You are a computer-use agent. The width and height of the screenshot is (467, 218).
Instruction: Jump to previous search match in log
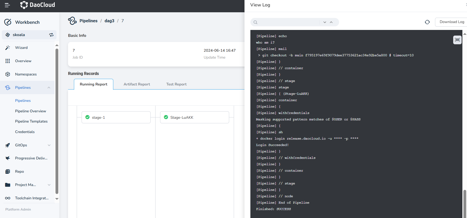(x=331, y=22)
